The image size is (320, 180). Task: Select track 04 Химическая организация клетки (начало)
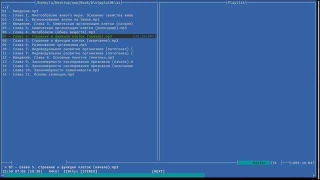pos(67,23)
